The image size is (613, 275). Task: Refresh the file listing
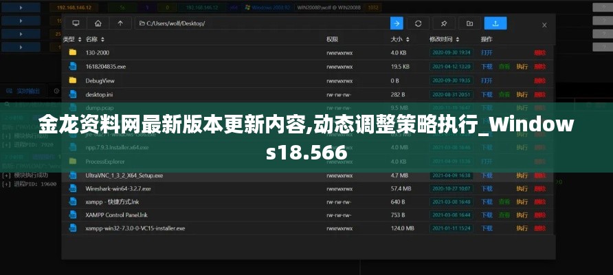(x=419, y=23)
